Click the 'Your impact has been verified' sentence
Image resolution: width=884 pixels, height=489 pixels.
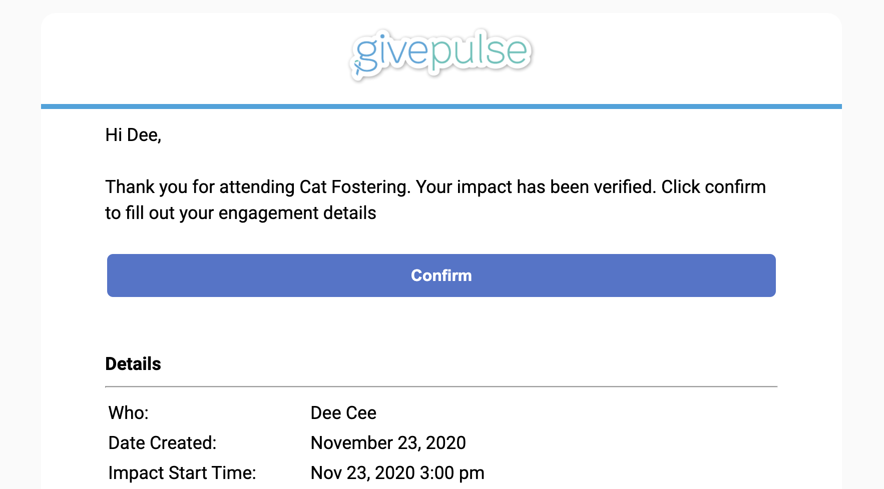pyautogui.click(x=536, y=187)
